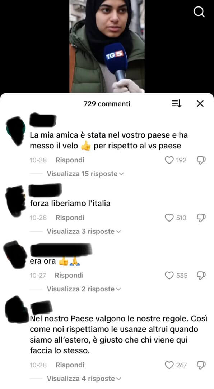
Task: Tap the TG5 interview video preview
Action: coord(107,46)
